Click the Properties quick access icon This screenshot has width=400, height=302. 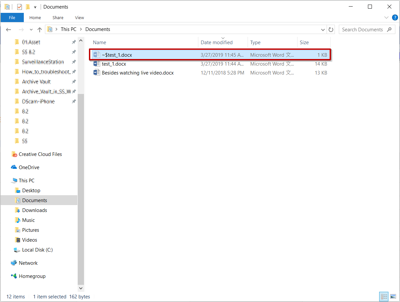point(20,7)
